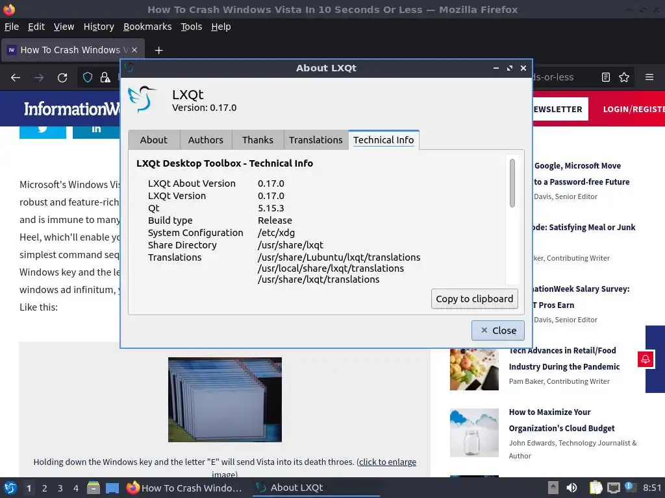
Task: Open Firefox Bookmarks menu
Action: tap(147, 27)
